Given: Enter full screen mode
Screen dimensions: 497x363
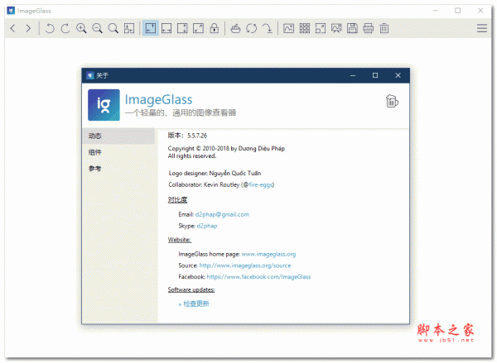Looking at the screenshot, I should [x=321, y=28].
